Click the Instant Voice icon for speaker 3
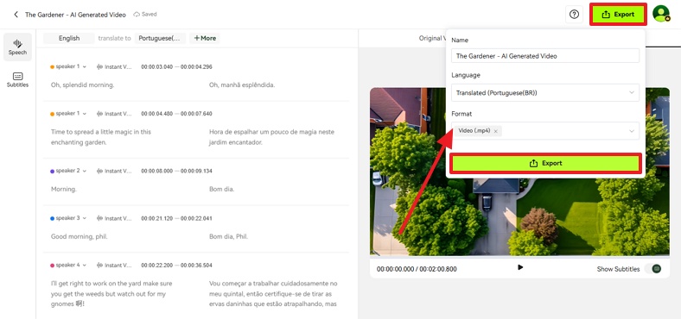681x319 pixels. pyautogui.click(x=100, y=218)
